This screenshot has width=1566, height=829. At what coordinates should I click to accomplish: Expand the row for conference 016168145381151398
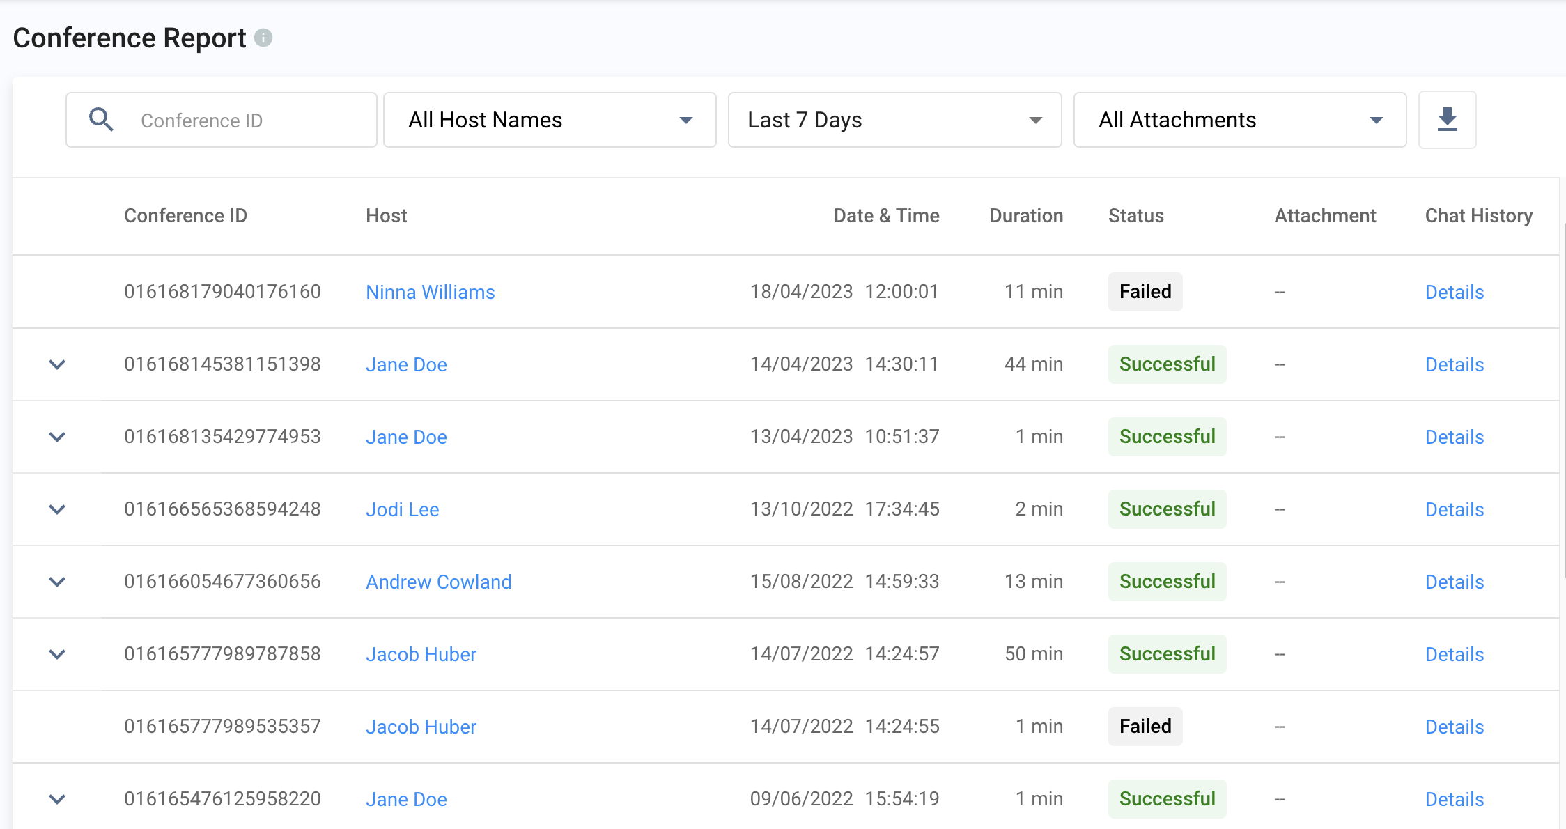57,364
